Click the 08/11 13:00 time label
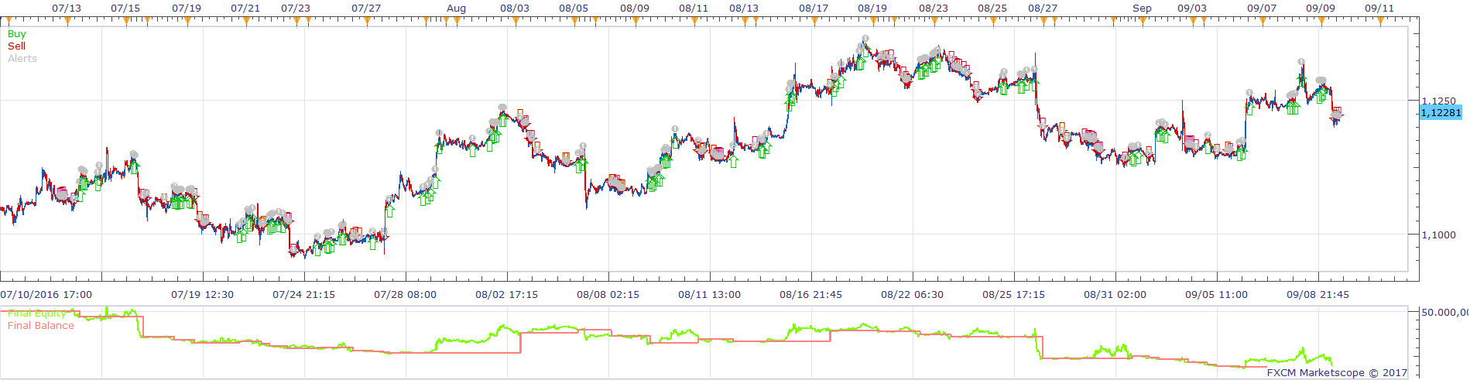The width and height of the screenshot is (1470, 380). [710, 295]
